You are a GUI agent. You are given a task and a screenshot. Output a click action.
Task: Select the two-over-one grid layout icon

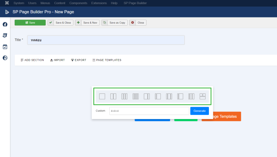coord(202,96)
